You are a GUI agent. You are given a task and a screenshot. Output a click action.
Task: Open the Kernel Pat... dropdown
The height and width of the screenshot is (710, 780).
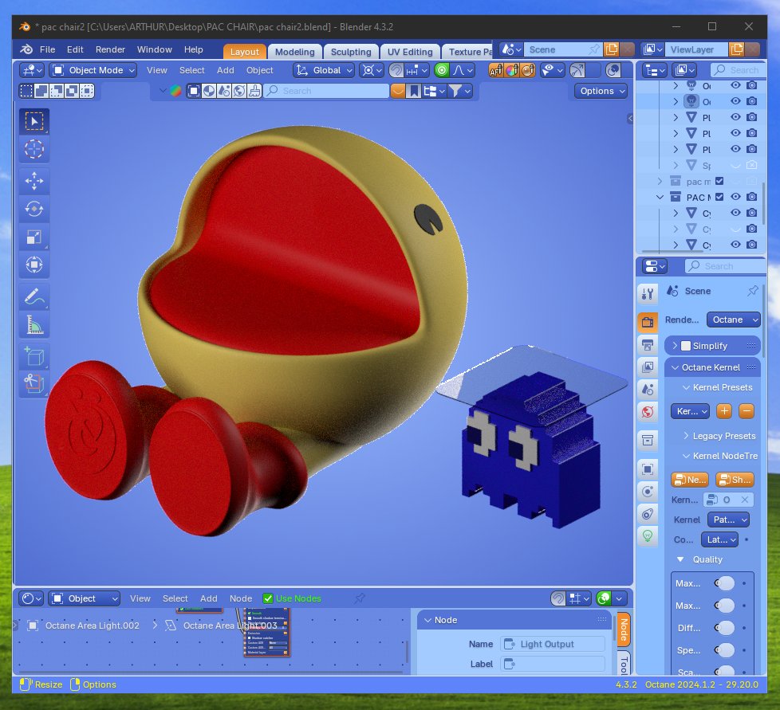(x=728, y=520)
